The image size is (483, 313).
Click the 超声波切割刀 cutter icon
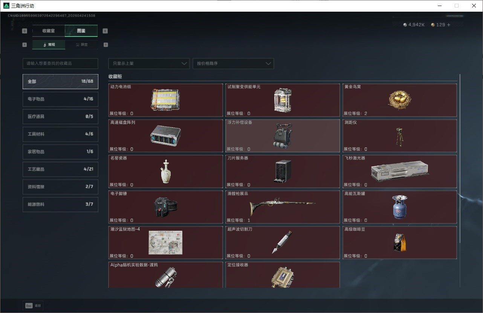point(283,243)
